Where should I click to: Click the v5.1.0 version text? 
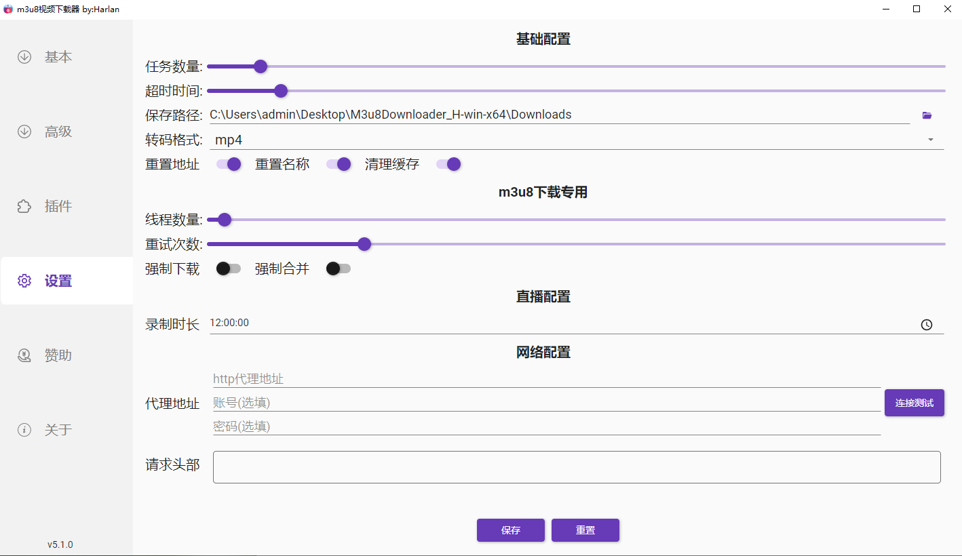pyautogui.click(x=60, y=544)
